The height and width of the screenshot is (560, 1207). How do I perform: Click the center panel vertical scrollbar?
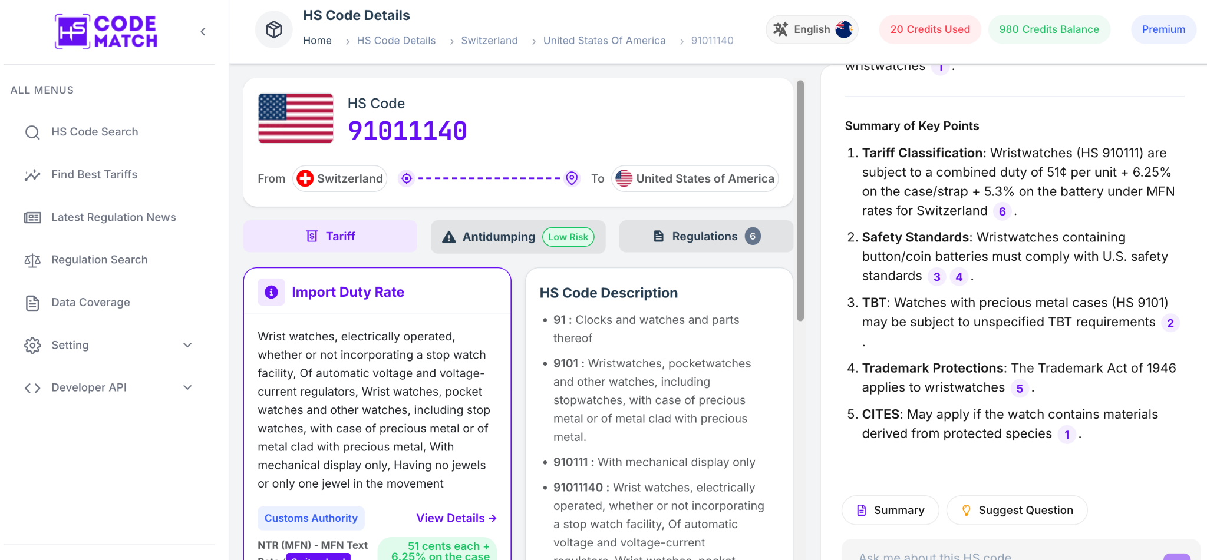(x=800, y=201)
